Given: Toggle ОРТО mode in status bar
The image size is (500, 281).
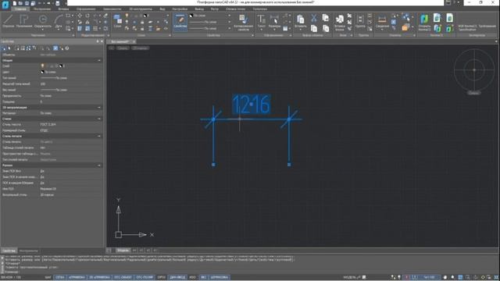Looking at the screenshot, I should (x=162, y=277).
